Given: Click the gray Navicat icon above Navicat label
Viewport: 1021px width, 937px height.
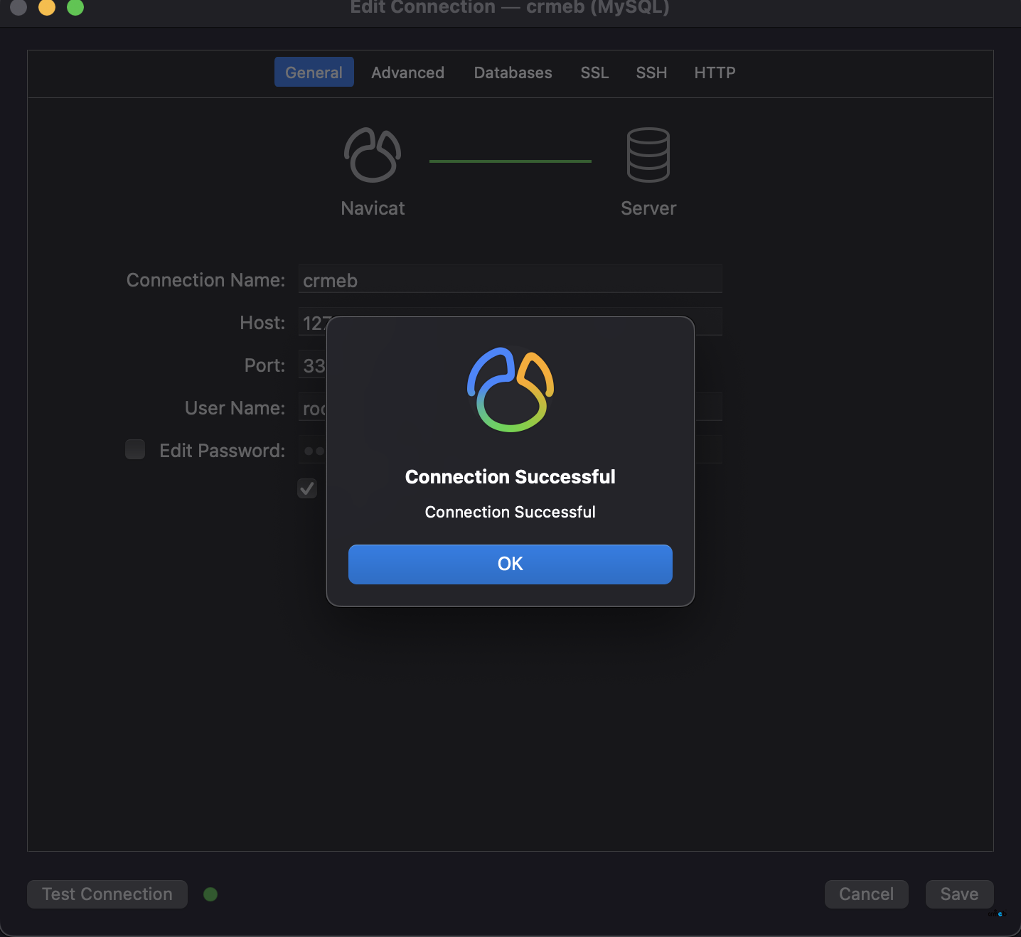Looking at the screenshot, I should tap(373, 155).
